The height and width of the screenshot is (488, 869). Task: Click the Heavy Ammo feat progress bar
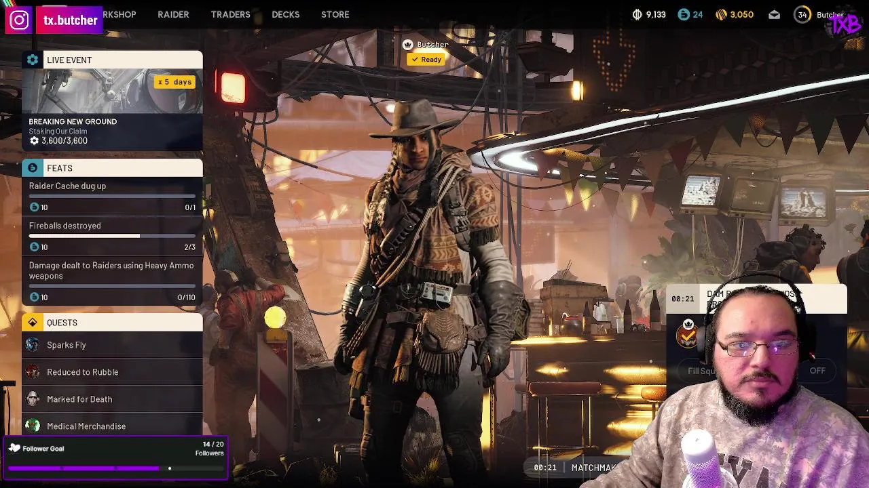(112, 286)
